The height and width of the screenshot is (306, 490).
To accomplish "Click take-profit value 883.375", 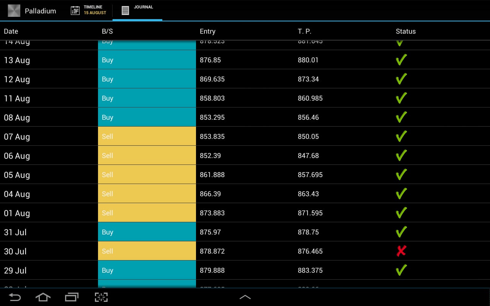I will (310, 270).
